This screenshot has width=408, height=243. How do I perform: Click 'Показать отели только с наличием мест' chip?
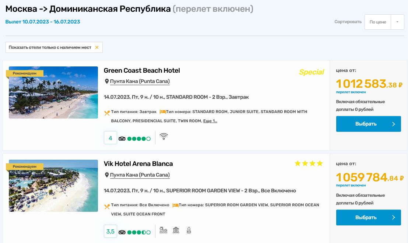[x=54, y=47]
